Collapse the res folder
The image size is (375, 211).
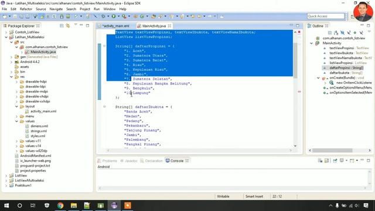click(x=12, y=77)
